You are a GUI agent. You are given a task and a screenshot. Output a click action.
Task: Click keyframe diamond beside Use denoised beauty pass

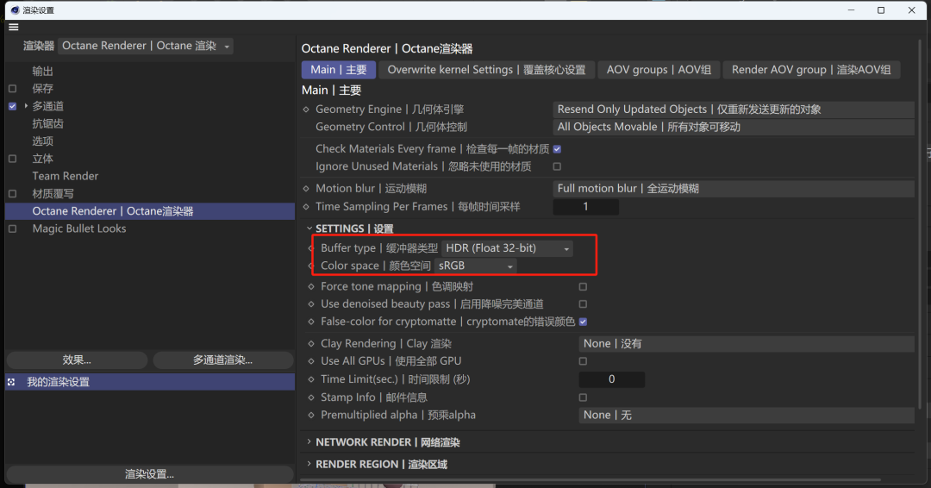click(311, 304)
